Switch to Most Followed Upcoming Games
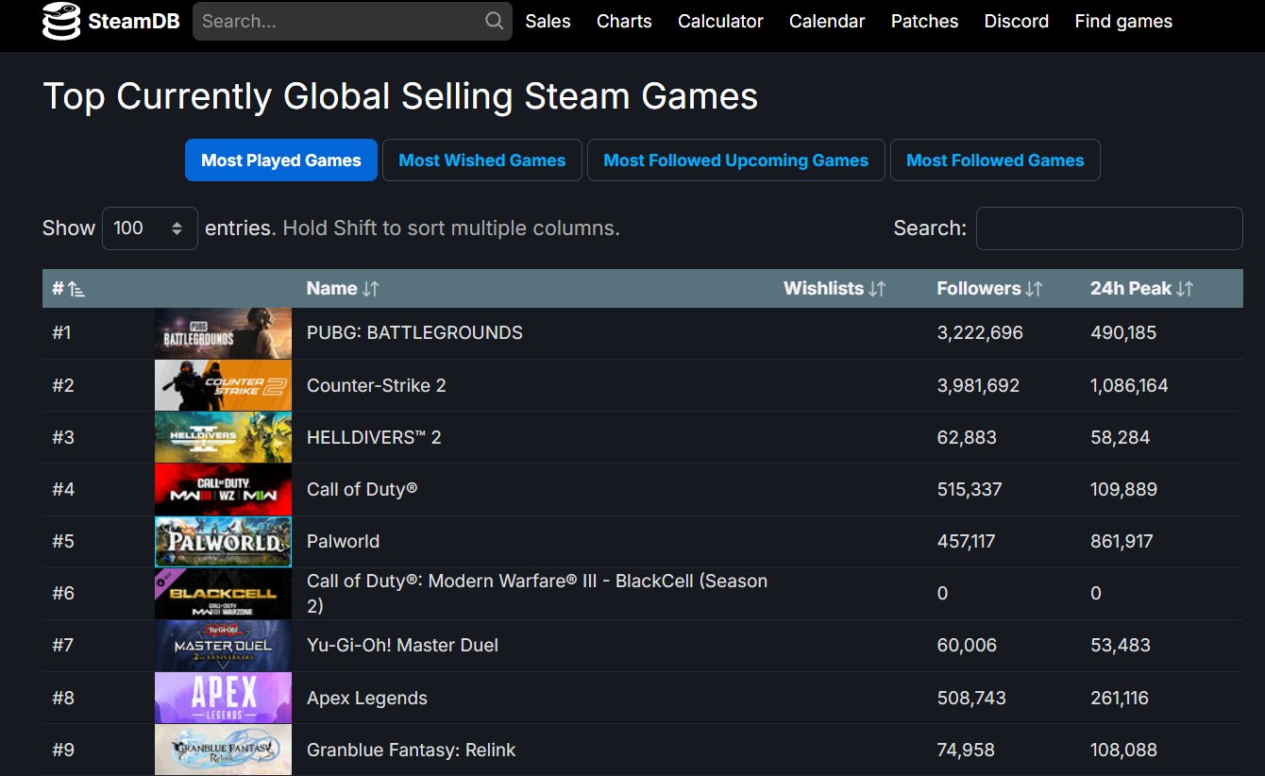This screenshot has height=776, width=1265. (735, 160)
